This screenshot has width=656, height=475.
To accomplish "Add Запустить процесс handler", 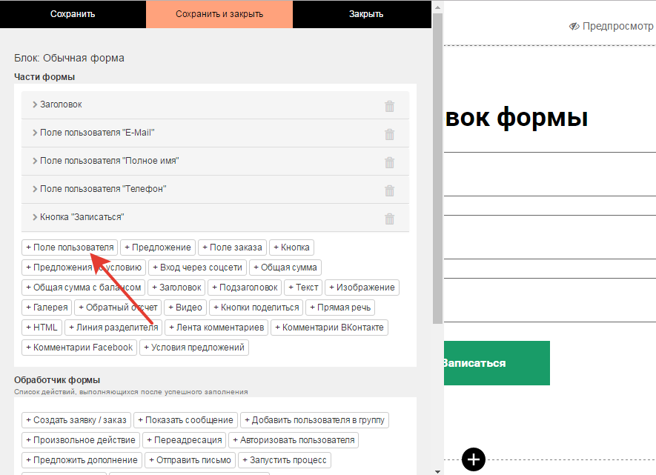I will click(285, 460).
